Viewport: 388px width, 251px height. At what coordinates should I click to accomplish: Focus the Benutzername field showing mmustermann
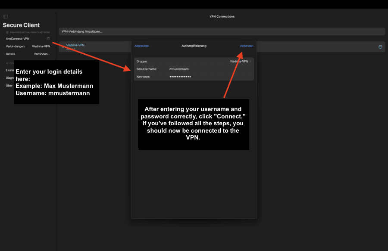coord(194,69)
